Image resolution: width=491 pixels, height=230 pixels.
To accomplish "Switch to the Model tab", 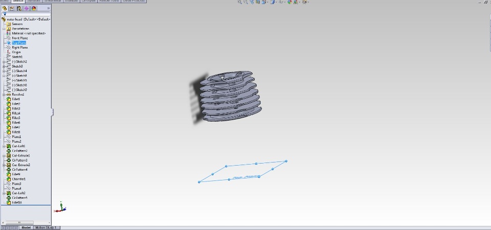I will click(x=26, y=227).
